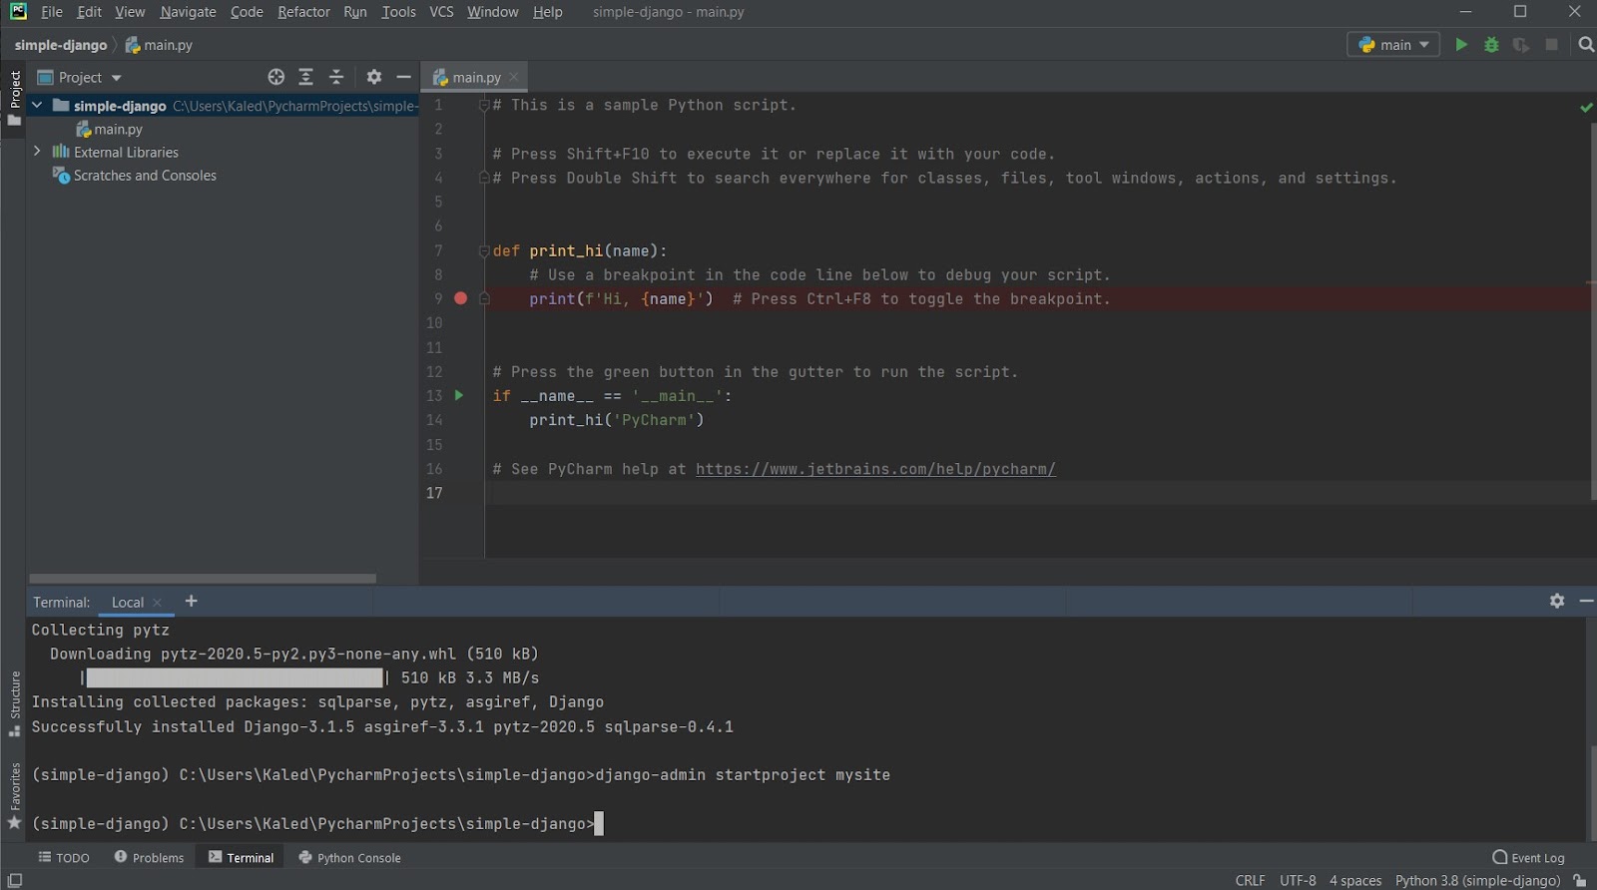Open the Python Console tool window
The height and width of the screenshot is (890, 1597).
coord(350,857)
